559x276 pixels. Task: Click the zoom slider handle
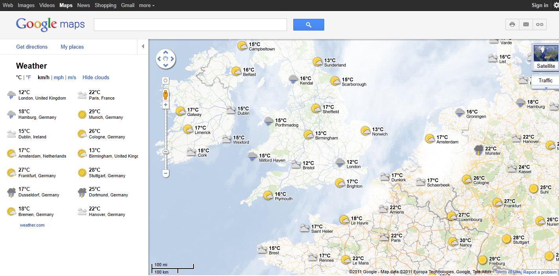coord(166,152)
